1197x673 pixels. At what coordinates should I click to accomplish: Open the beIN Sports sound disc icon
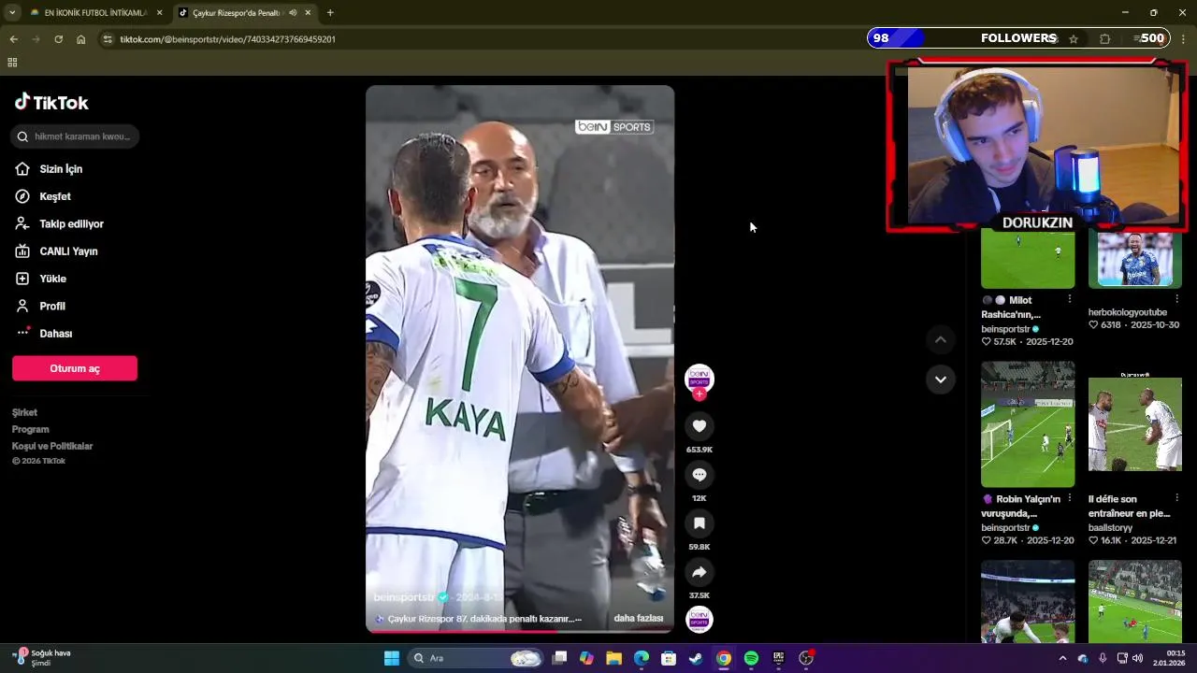[699, 620]
